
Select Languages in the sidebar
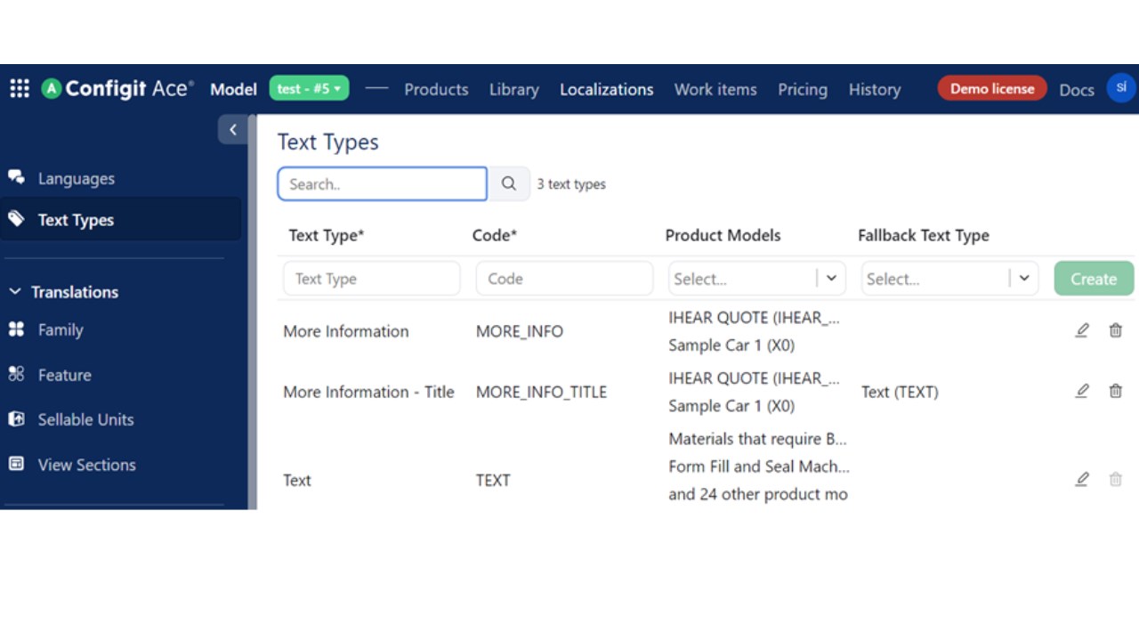point(76,178)
